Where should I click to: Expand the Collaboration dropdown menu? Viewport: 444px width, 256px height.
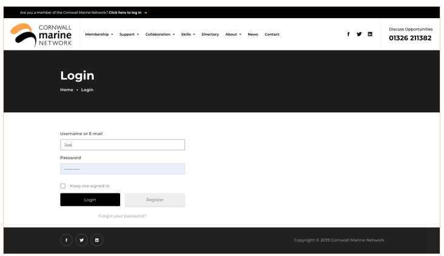(160, 35)
